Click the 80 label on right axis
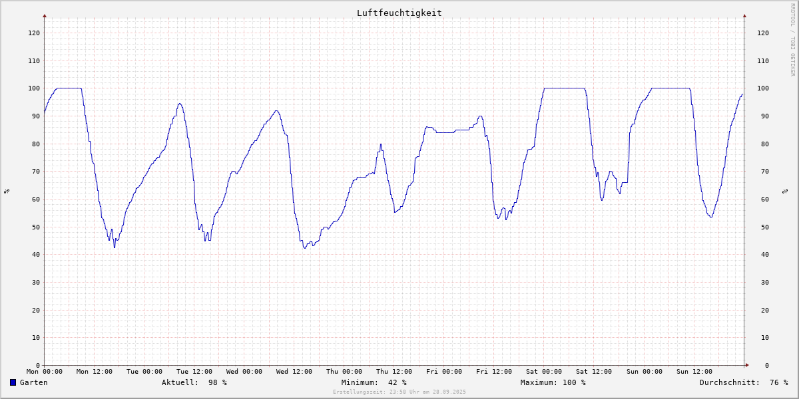 tap(765, 144)
